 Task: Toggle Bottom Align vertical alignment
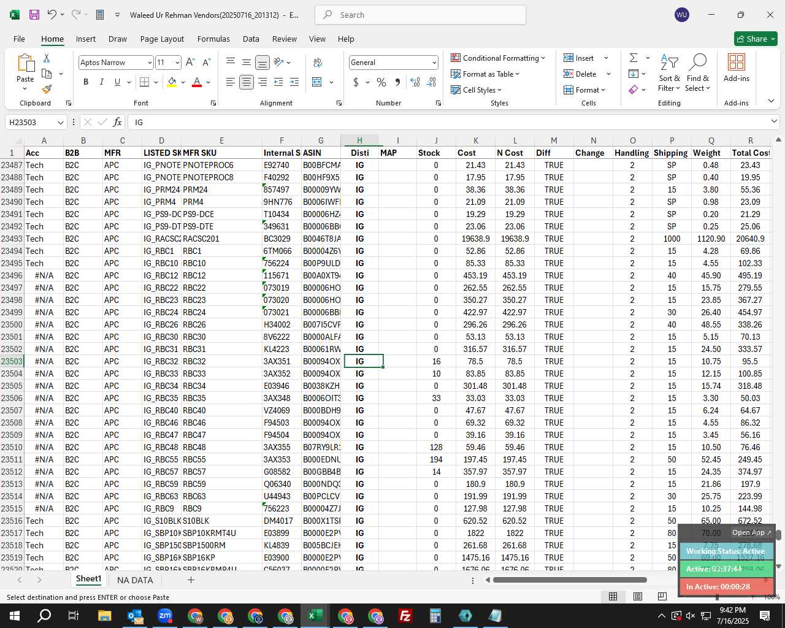click(262, 62)
